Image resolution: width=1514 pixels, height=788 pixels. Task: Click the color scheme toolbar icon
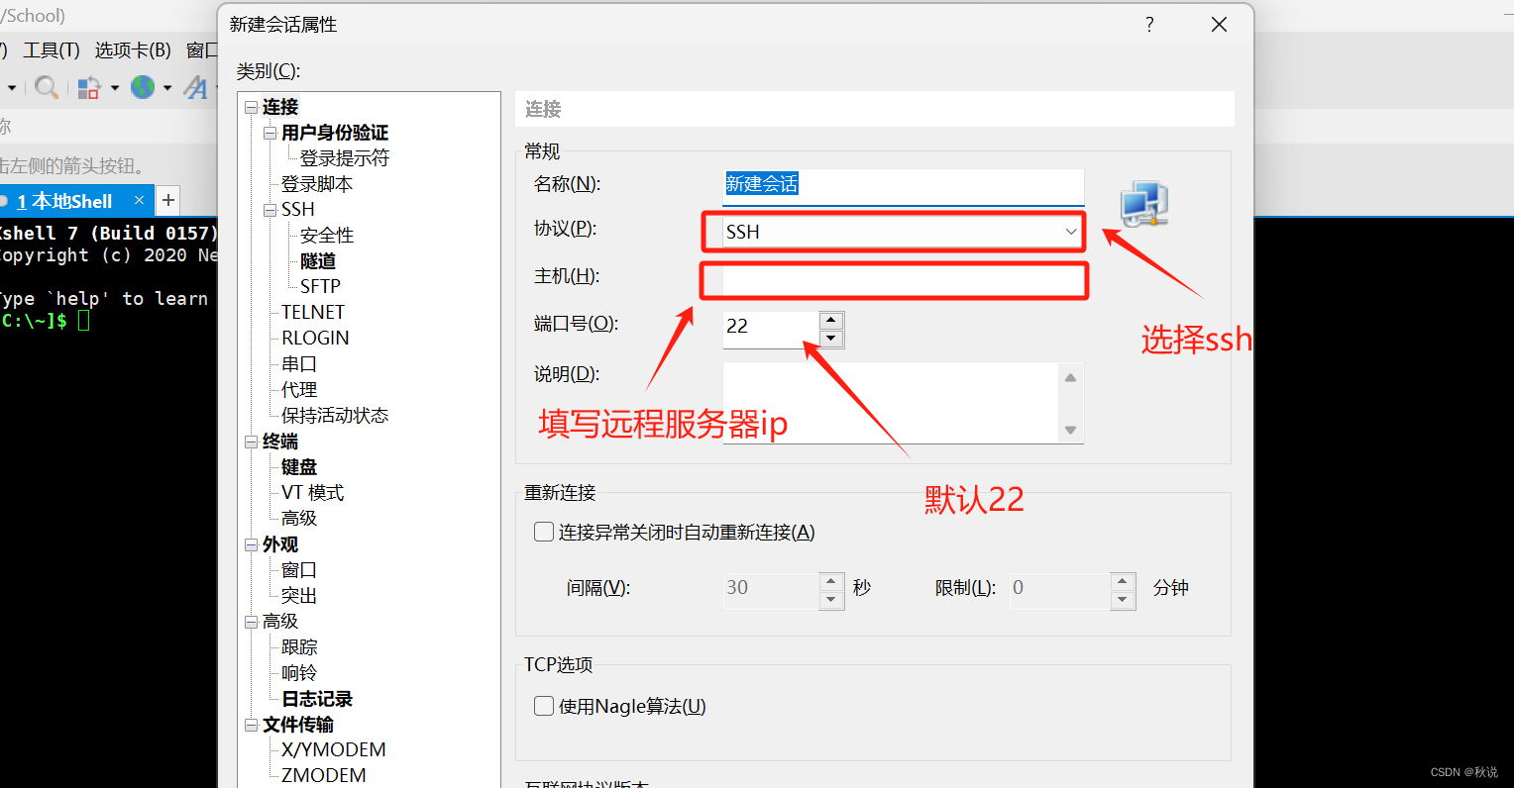pyautogui.click(x=90, y=87)
